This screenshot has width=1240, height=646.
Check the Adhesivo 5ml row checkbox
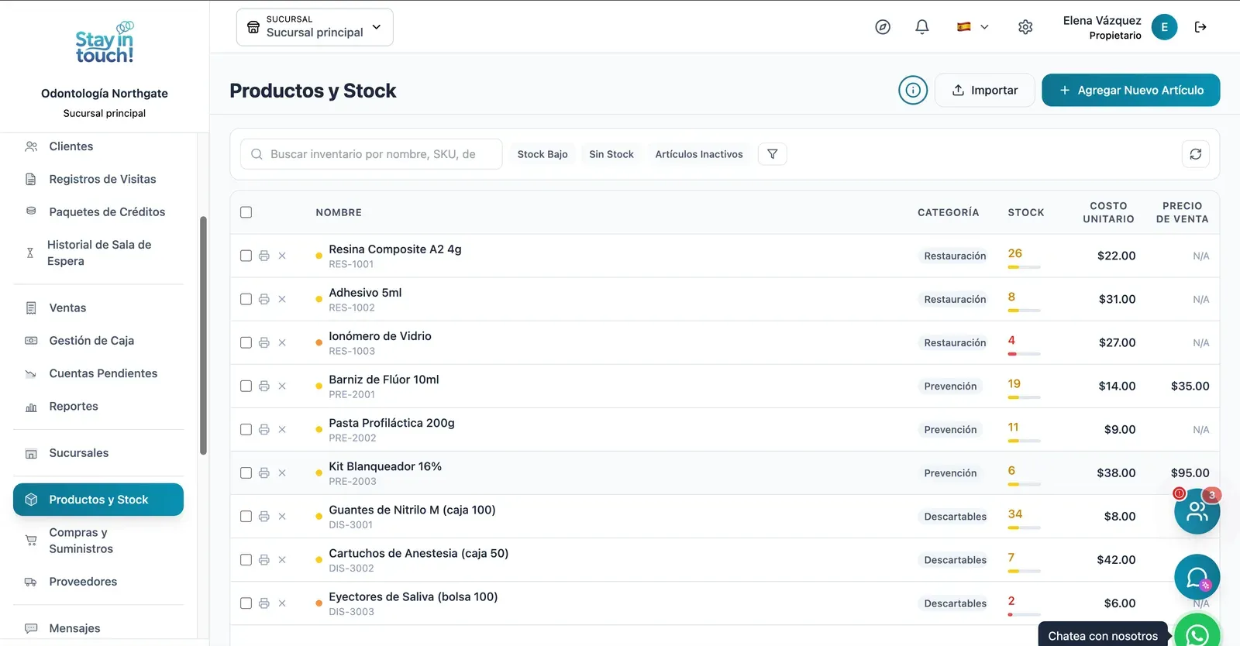(246, 299)
